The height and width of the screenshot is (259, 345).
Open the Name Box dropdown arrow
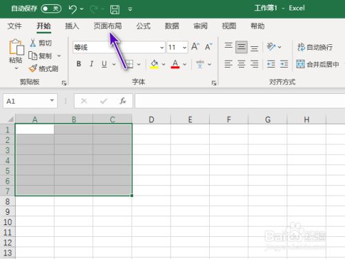click(x=52, y=101)
